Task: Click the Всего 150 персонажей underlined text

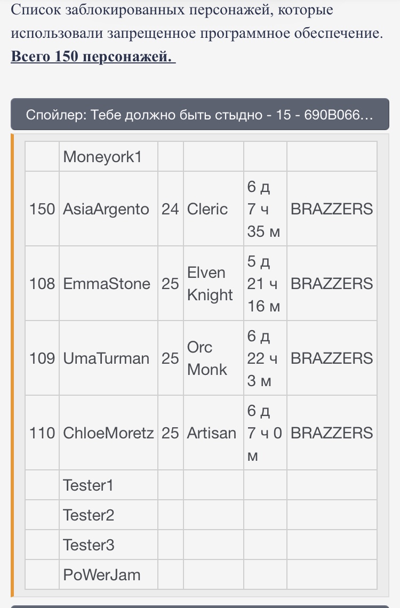Action: click(x=93, y=57)
